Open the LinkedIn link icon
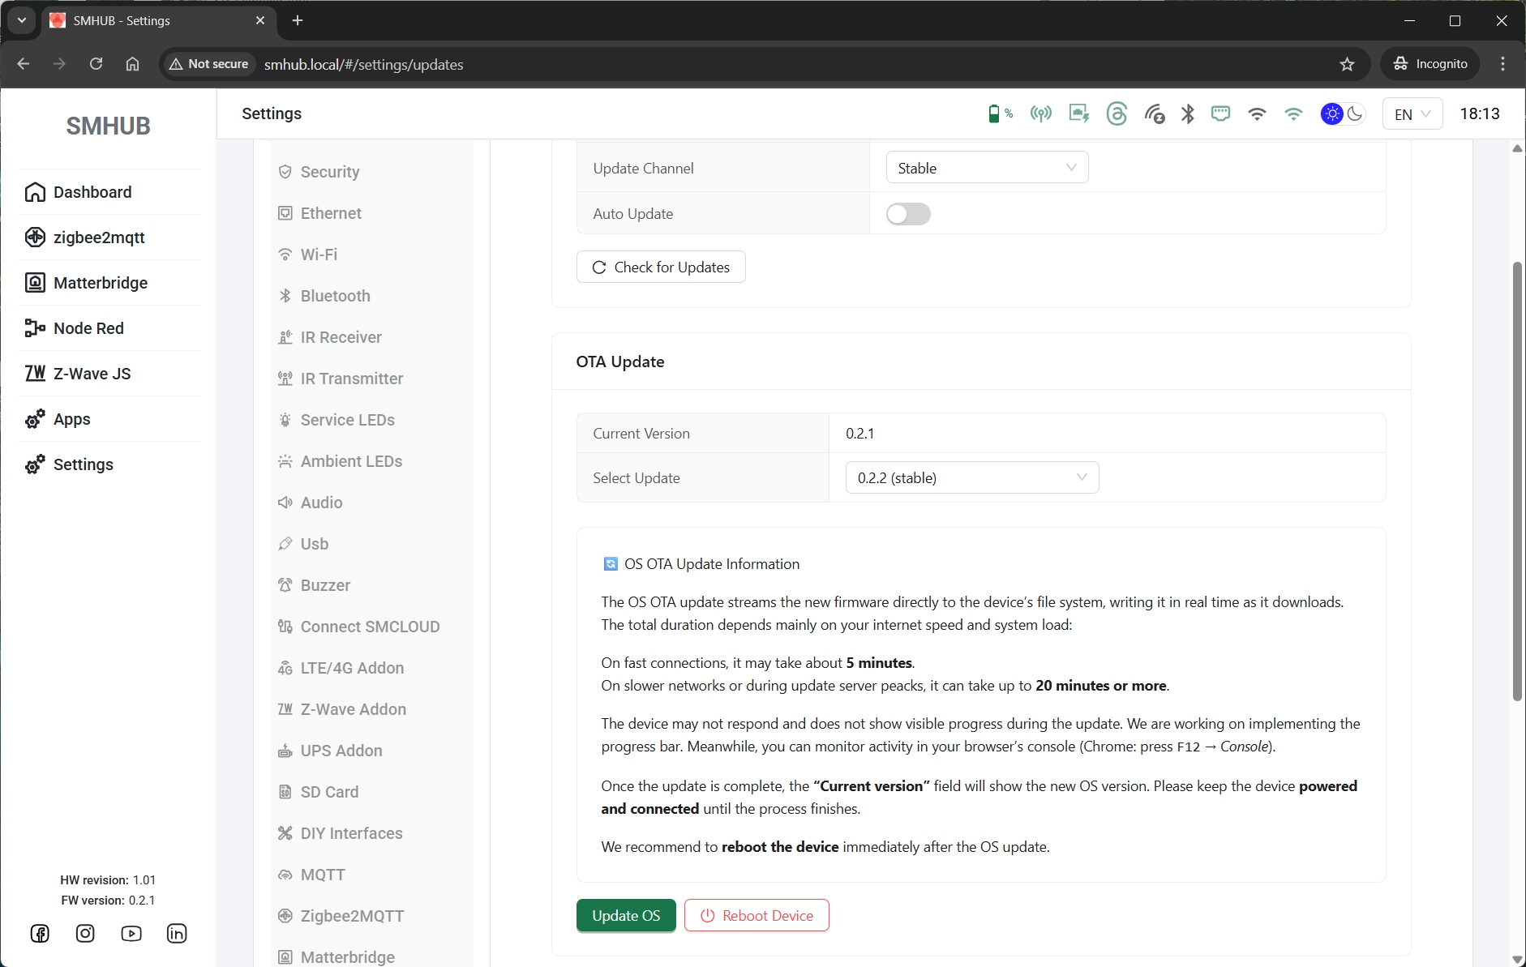Screen dimensions: 1526x967 [x=177, y=933]
